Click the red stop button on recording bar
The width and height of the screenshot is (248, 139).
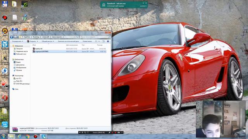115,132
